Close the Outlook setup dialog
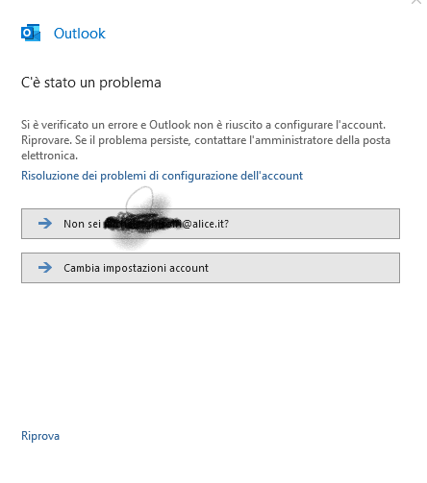427x483 pixels. 416,2
